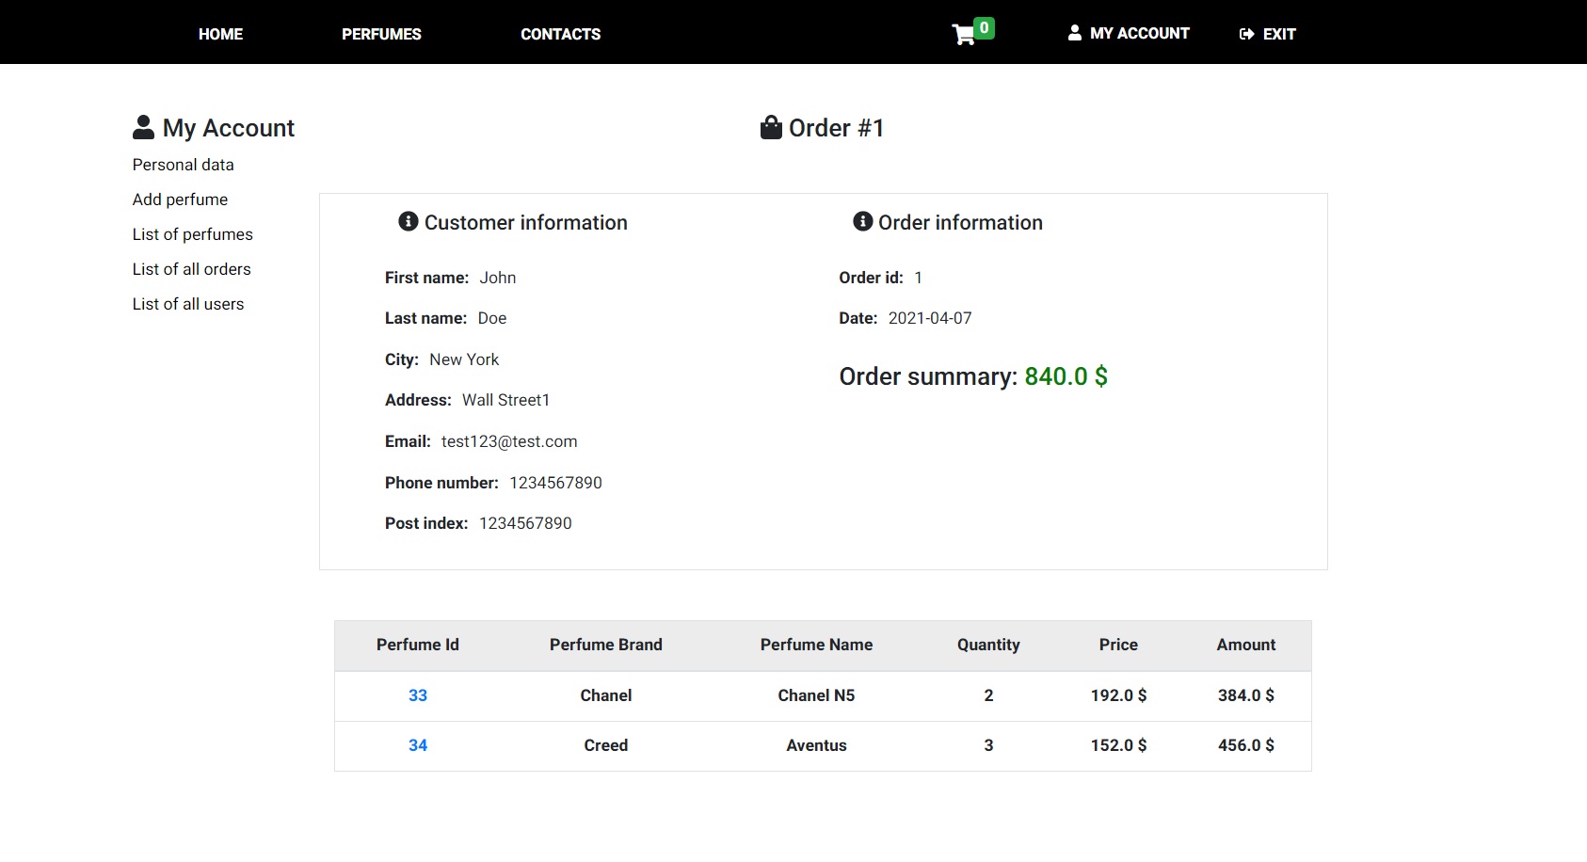Open List of perfumes link
1587x862 pixels.
pos(192,234)
